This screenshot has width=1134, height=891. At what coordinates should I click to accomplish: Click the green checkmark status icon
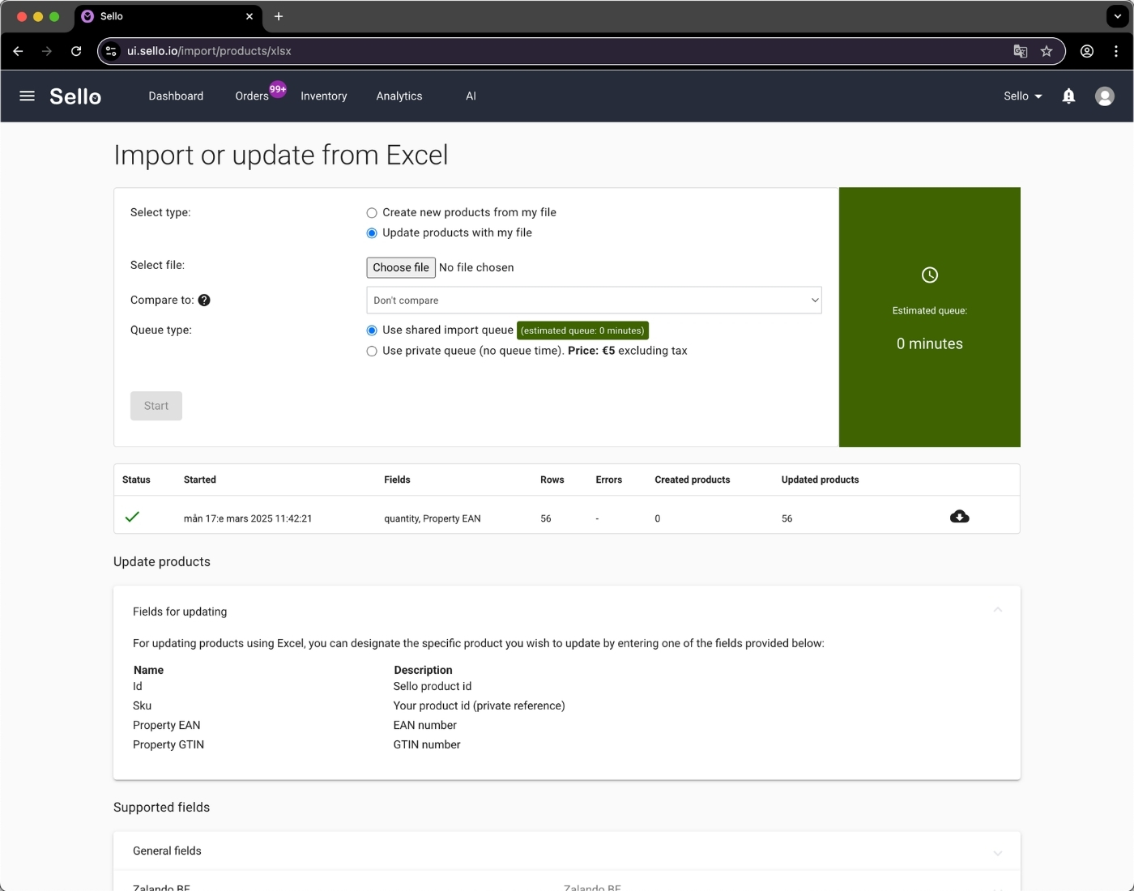tap(132, 516)
